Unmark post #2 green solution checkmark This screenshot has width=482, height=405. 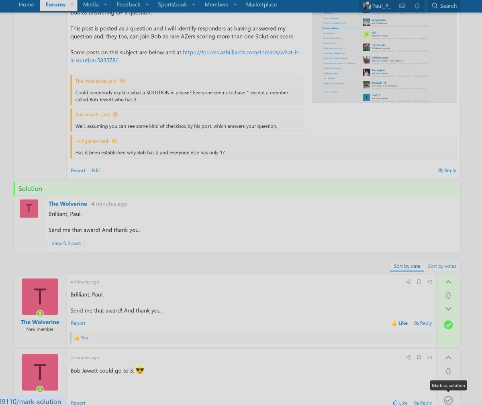(448, 325)
